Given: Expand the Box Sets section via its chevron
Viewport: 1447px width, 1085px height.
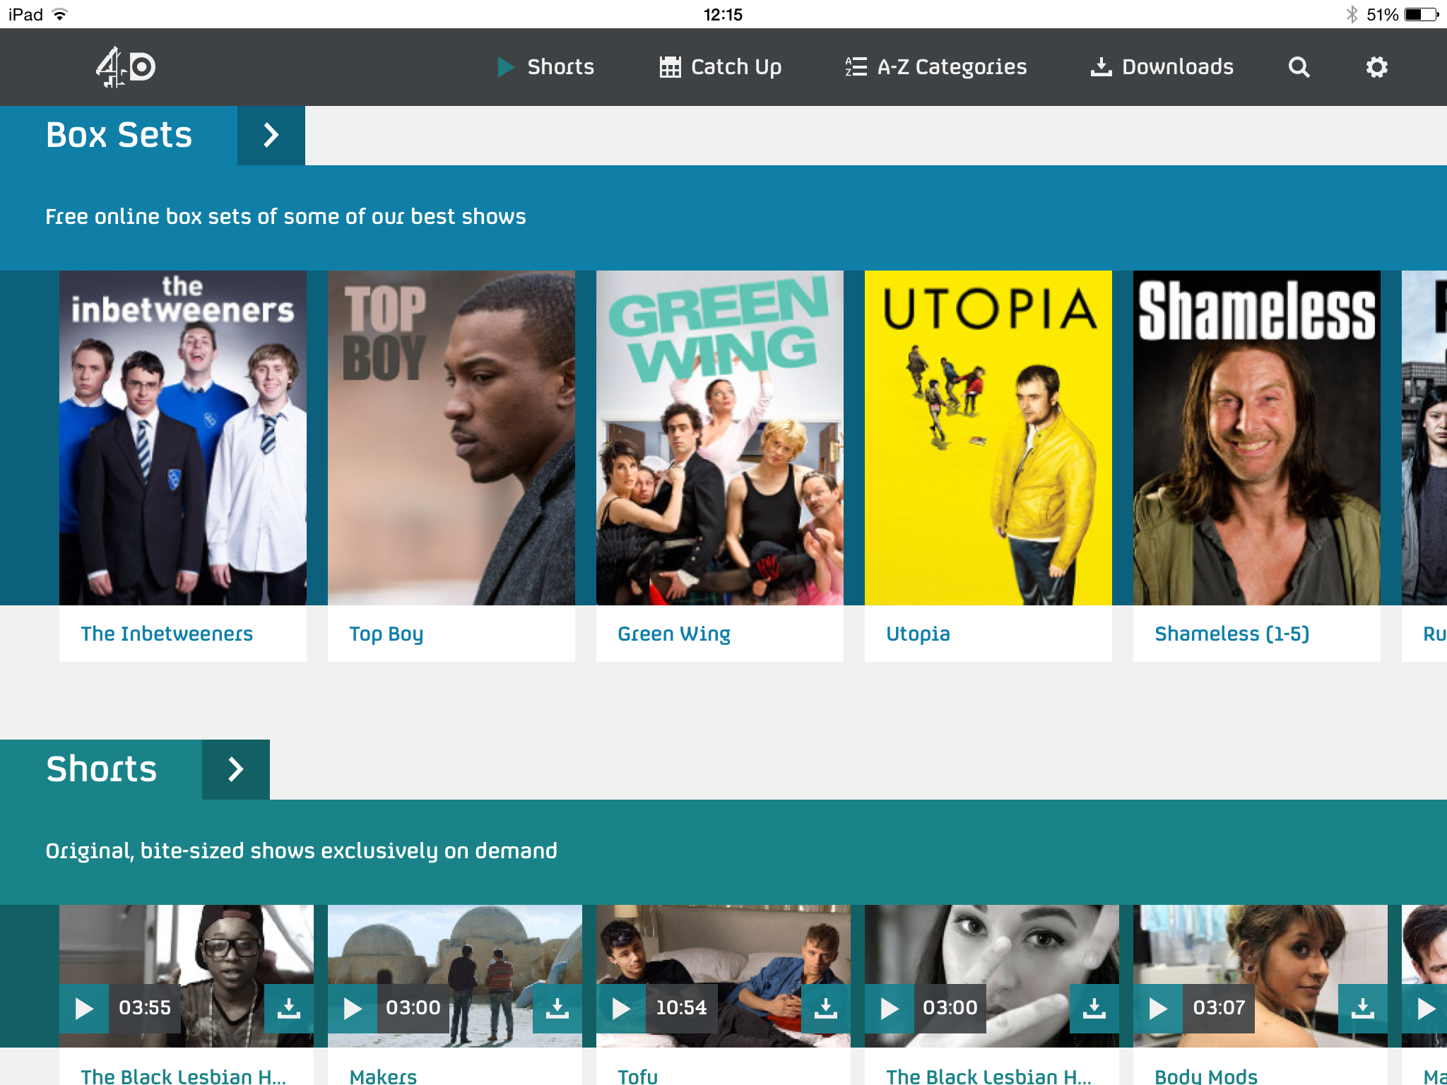Looking at the screenshot, I should click(x=271, y=135).
